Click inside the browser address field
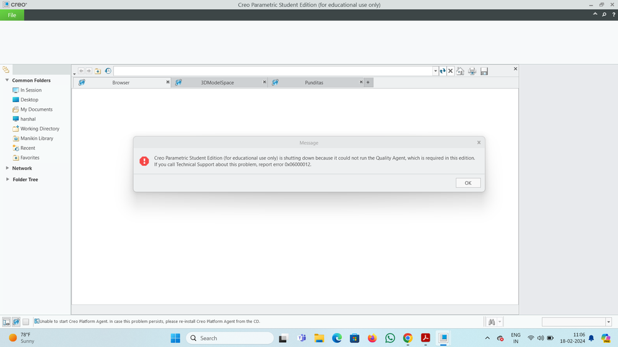The width and height of the screenshot is (618, 347). 272,71
